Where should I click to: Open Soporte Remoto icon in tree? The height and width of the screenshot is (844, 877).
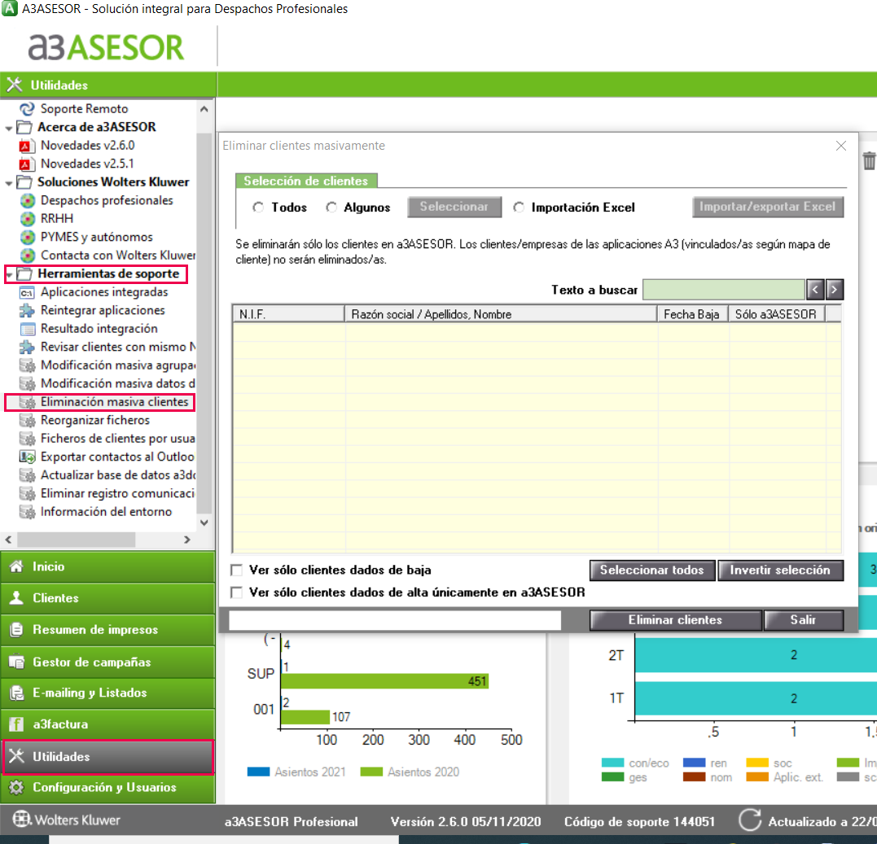26,108
